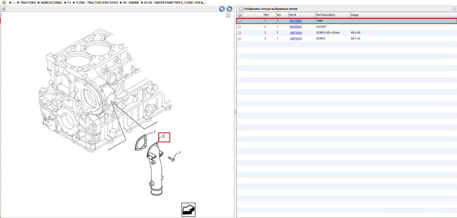The width and height of the screenshot is (457, 218).
Task: Add SCREW,M8 x 80mm row using plus icon
Action: coord(239,32)
